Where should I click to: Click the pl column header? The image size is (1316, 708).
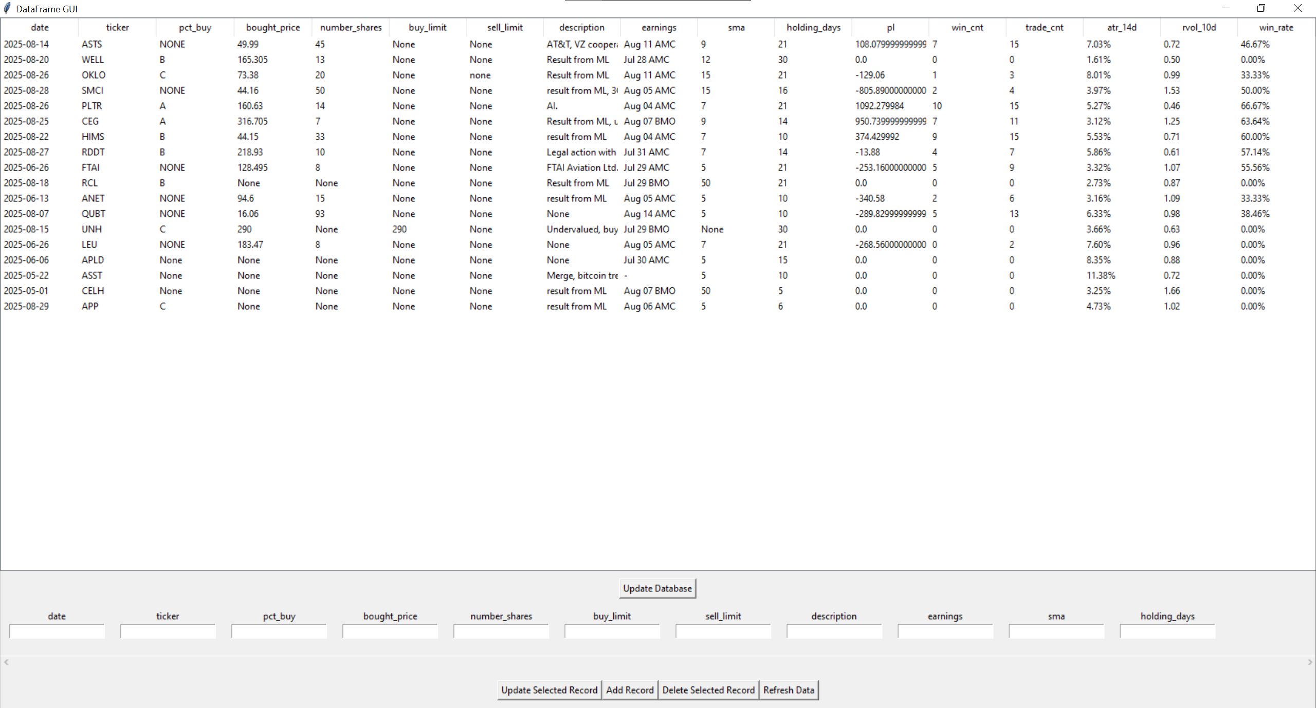click(x=890, y=28)
